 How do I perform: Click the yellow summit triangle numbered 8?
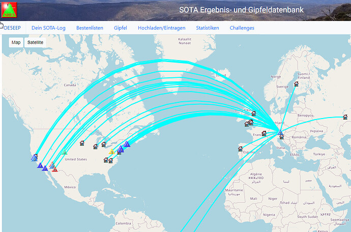[112, 152]
